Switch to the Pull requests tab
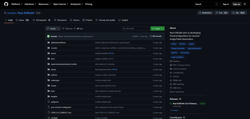This screenshot has width=250, height=119. click(42, 20)
